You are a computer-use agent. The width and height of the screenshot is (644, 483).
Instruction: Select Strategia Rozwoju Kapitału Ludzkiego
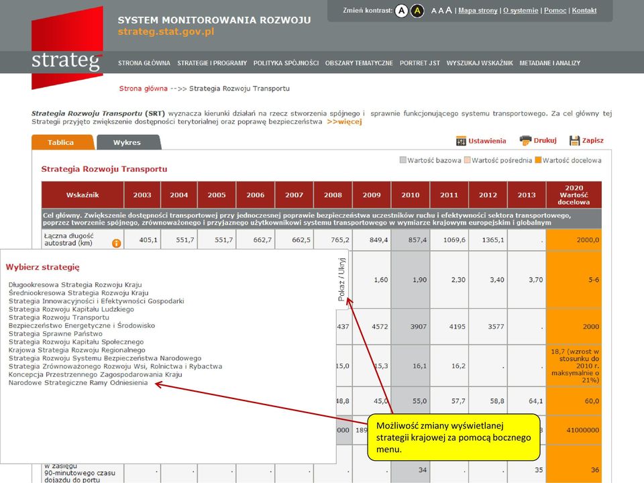click(71, 309)
